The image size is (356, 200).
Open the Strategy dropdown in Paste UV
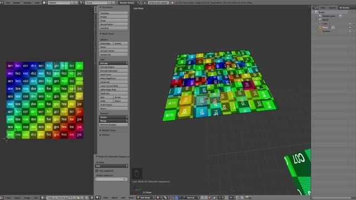click(x=111, y=166)
